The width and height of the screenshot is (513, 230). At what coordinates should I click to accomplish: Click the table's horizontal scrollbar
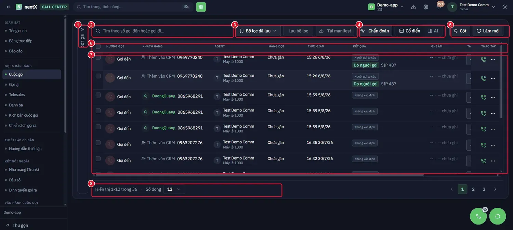point(260,175)
